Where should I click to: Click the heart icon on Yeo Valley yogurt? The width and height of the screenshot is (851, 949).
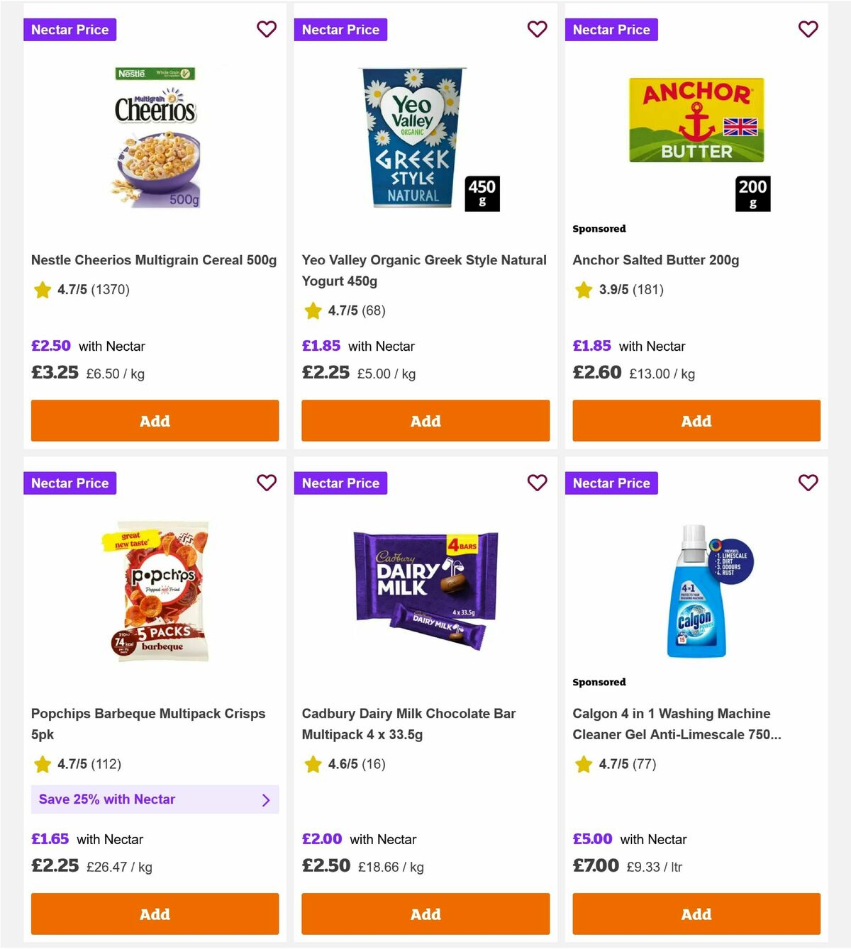pos(538,29)
